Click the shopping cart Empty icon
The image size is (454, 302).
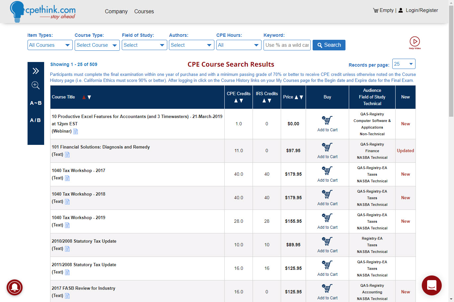click(x=376, y=10)
